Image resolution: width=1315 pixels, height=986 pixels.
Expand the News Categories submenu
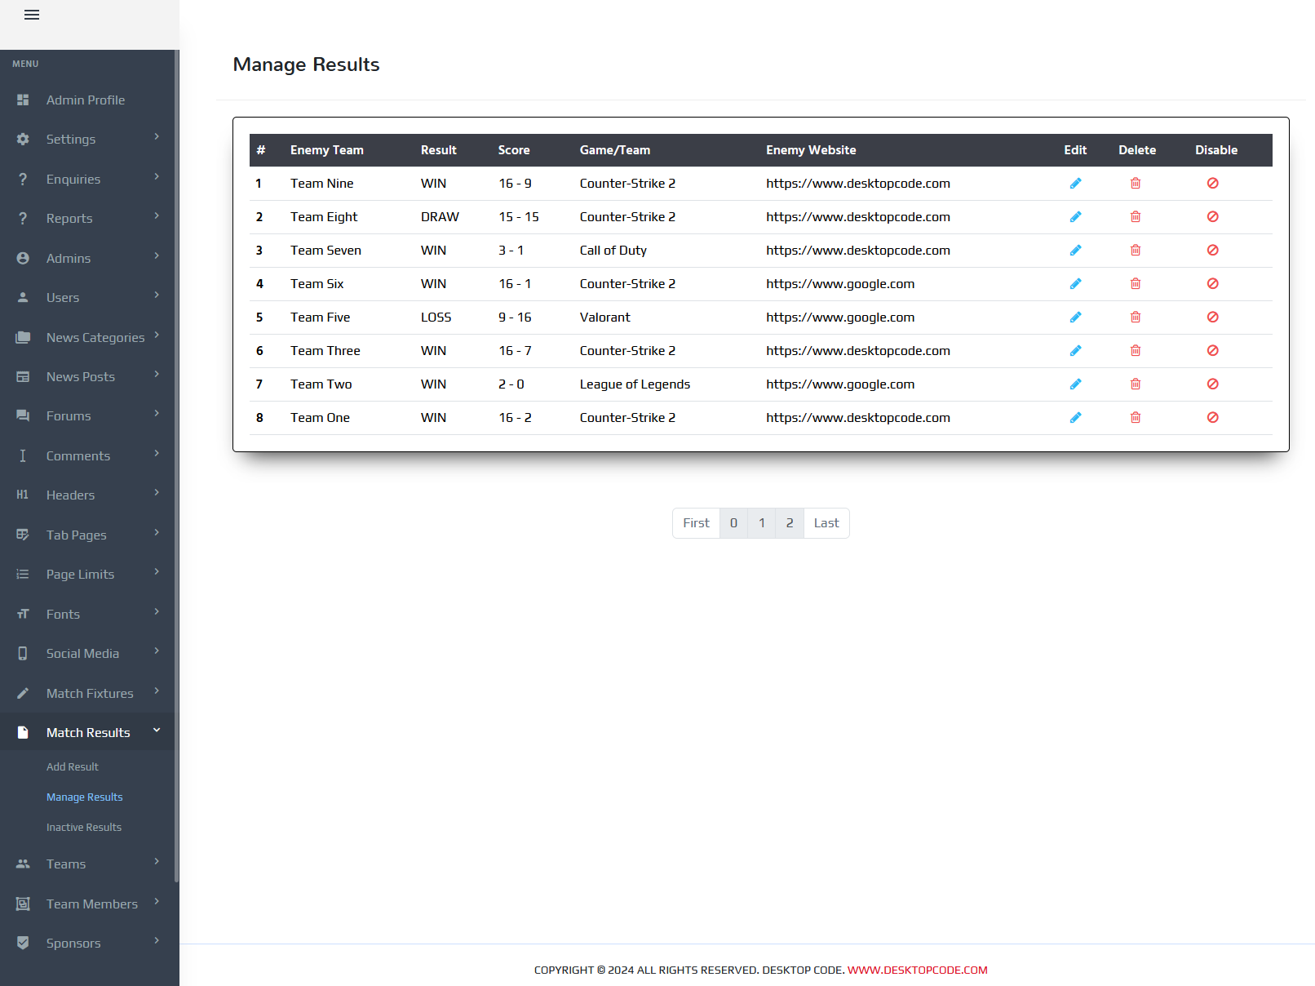(157, 335)
